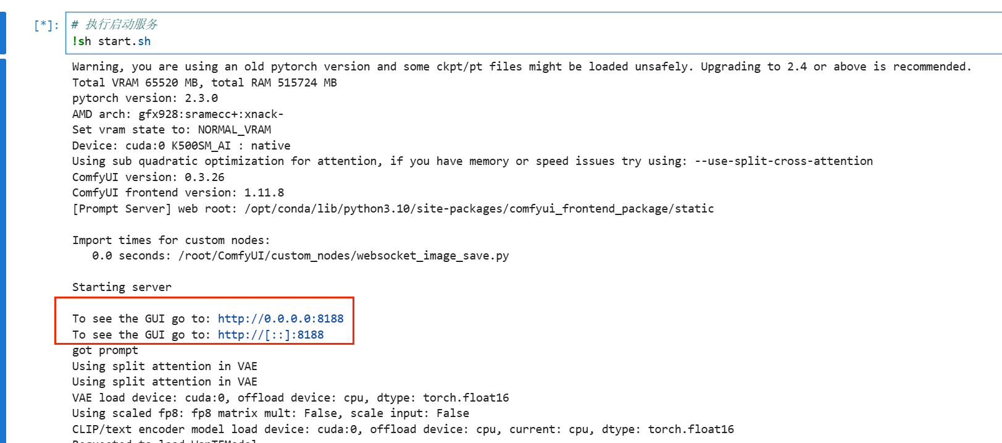Screen dimensions: 1002x443
Task: Click the "got prompt" output line
Action: pyautogui.click(x=105, y=350)
